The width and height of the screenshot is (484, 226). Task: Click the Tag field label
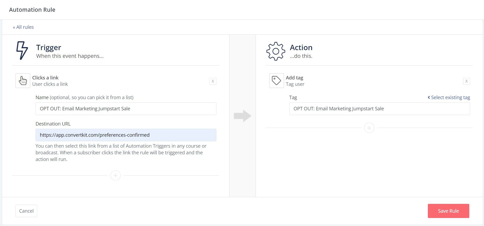coord(293,98)
